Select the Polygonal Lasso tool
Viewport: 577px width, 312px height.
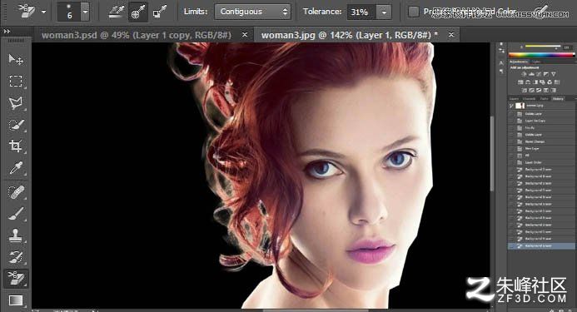point(15,102)
